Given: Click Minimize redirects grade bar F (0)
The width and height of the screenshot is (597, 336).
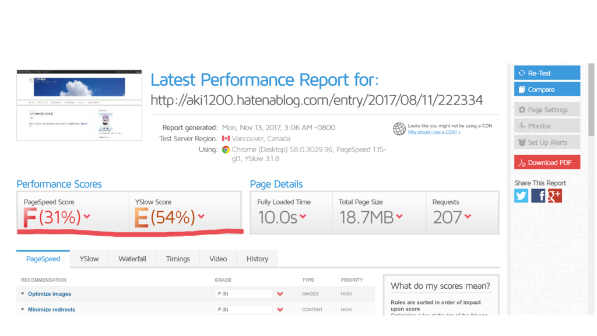Looking at the screenshot, I should click(x=244, y=310).
